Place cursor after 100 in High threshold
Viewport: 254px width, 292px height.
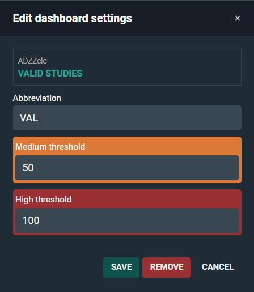pyautogui.click(x=40, y=221)
